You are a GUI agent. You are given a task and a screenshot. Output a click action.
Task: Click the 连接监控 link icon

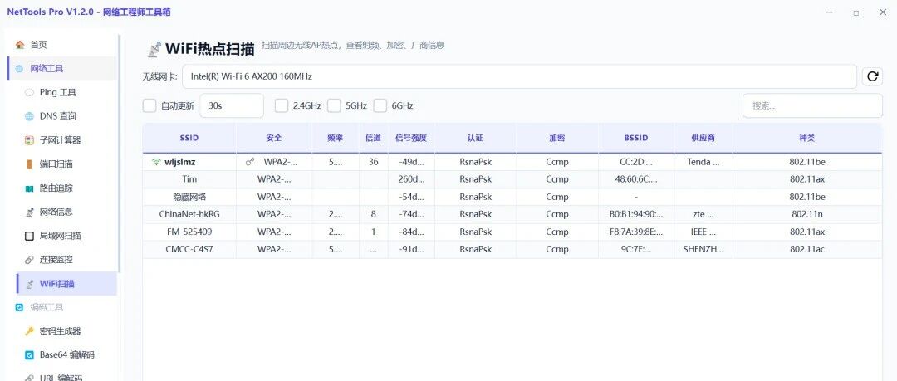29,260
